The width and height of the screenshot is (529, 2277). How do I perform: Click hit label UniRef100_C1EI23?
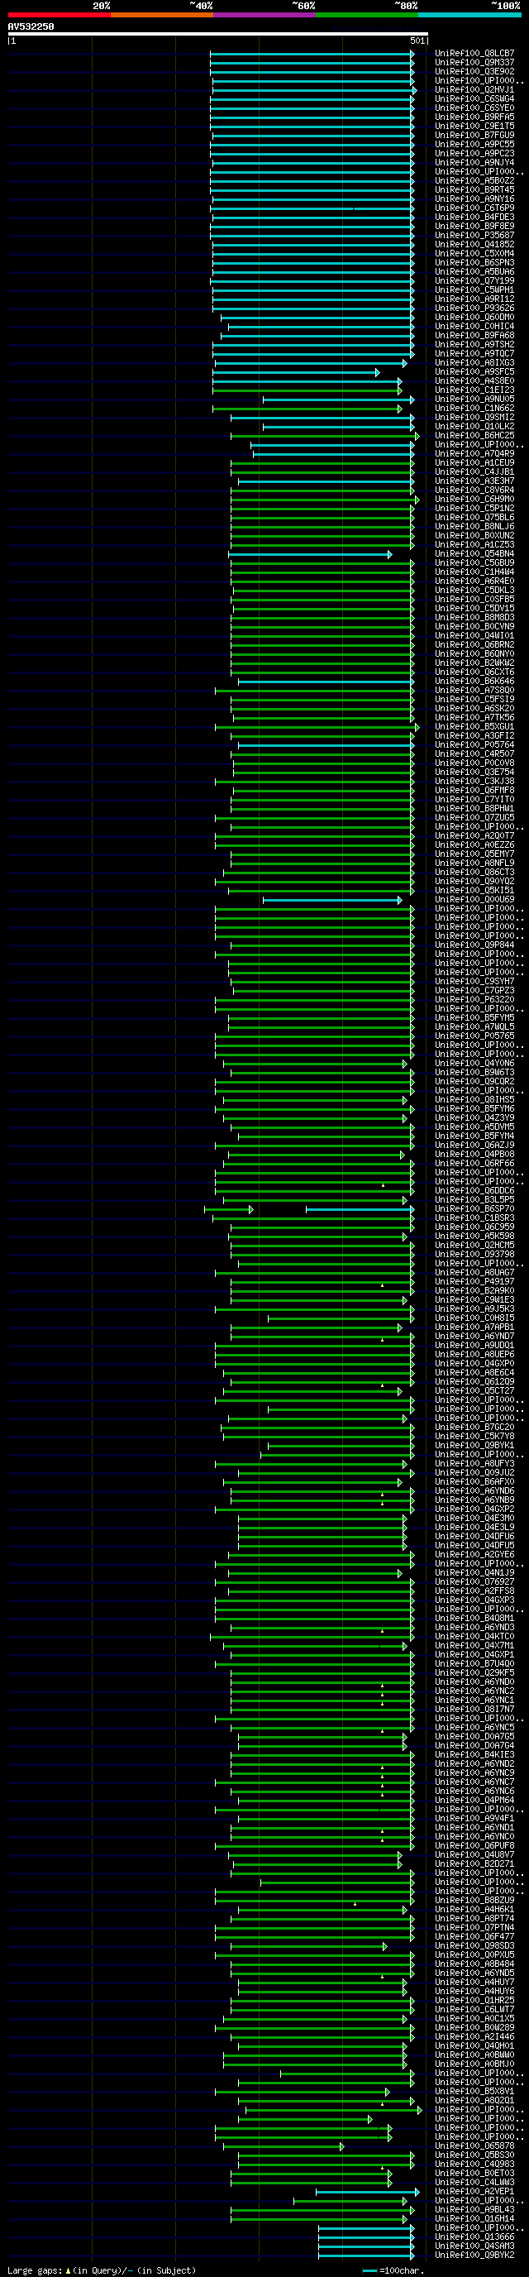474,390
